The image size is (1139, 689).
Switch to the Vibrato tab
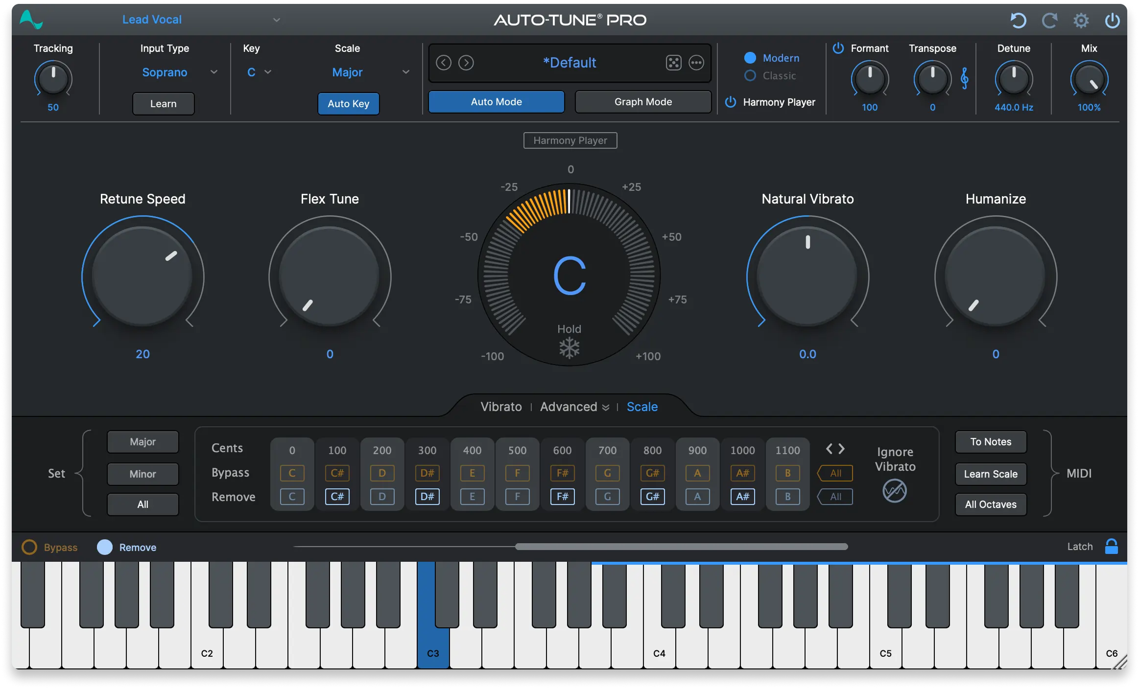pyautogui.click(x=501, y=407)
